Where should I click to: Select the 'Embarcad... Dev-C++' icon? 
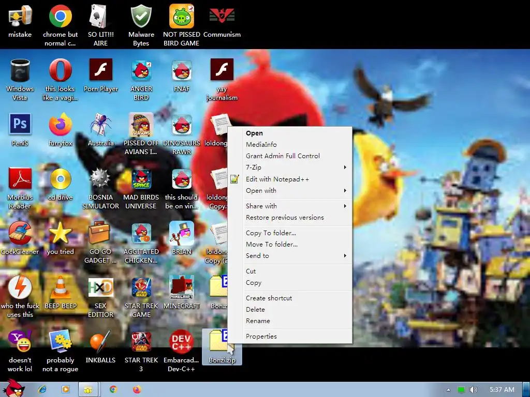point(182,341)
